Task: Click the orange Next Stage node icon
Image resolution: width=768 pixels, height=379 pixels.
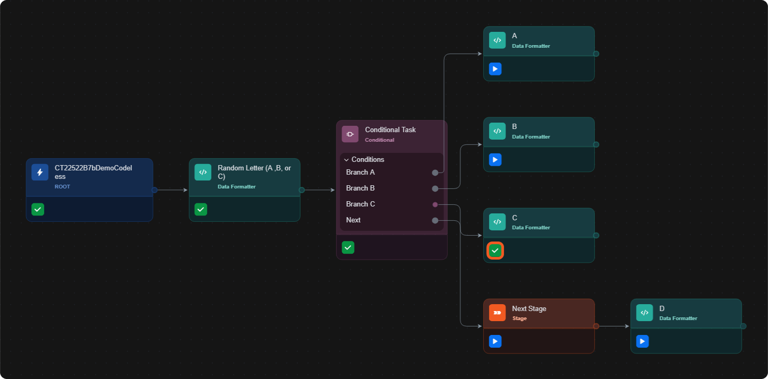Action: (497, 312)
